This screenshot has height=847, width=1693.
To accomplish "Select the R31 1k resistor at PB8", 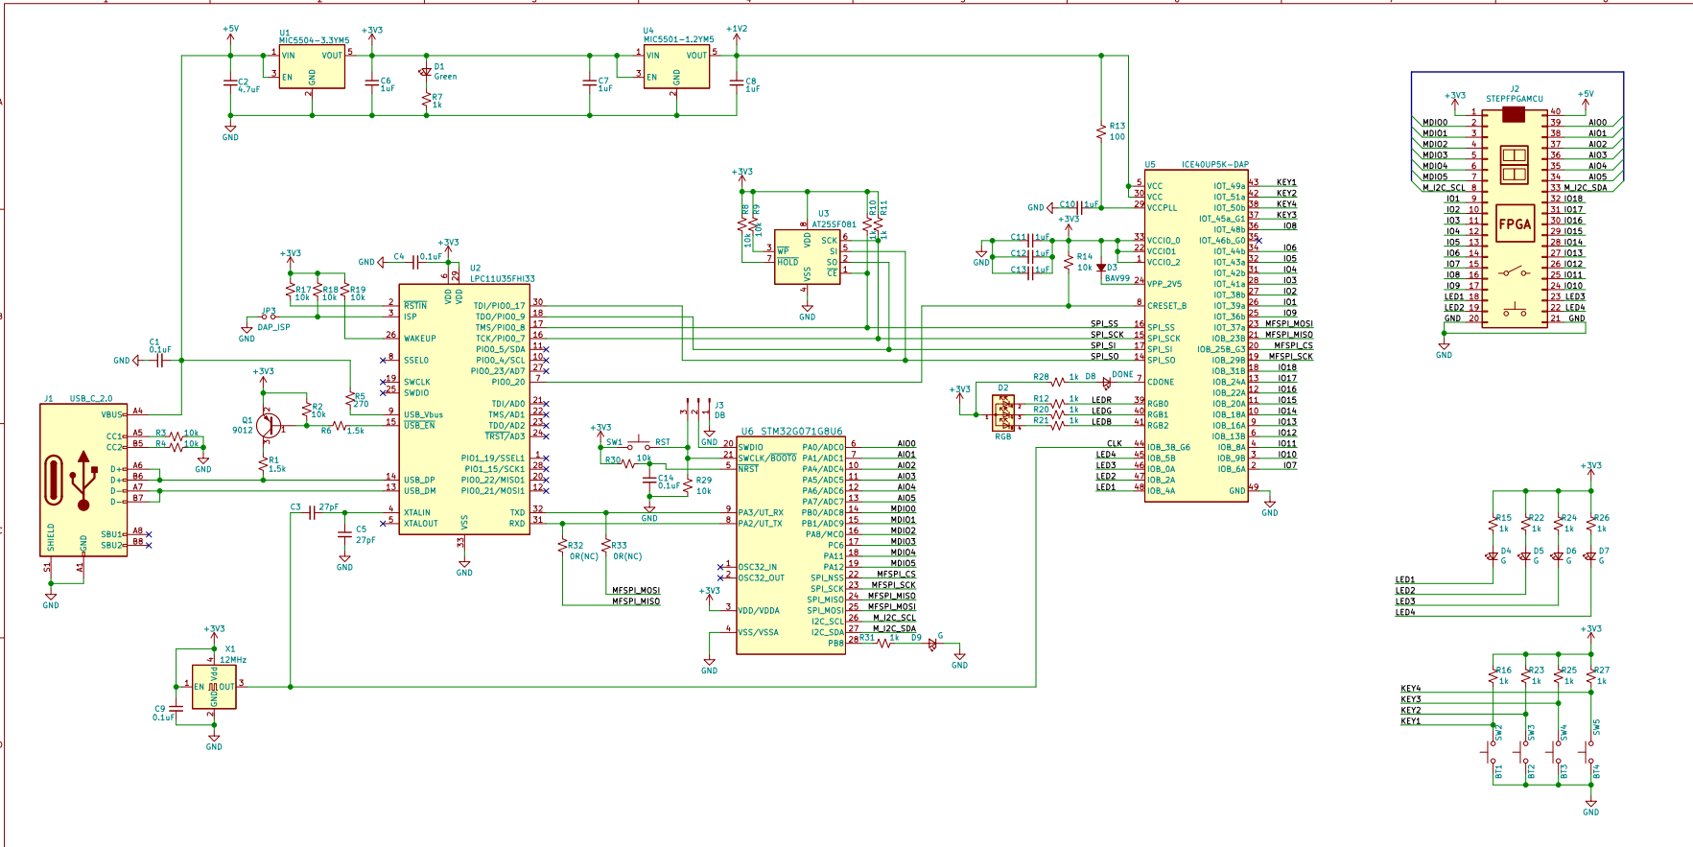I will tap(884, 644).
